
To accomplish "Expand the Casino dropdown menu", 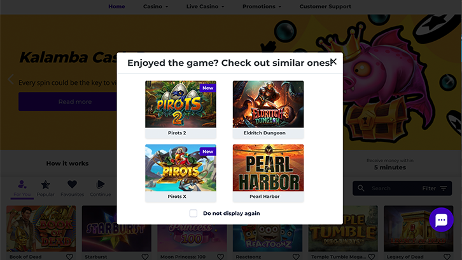I will coord(155,6).
